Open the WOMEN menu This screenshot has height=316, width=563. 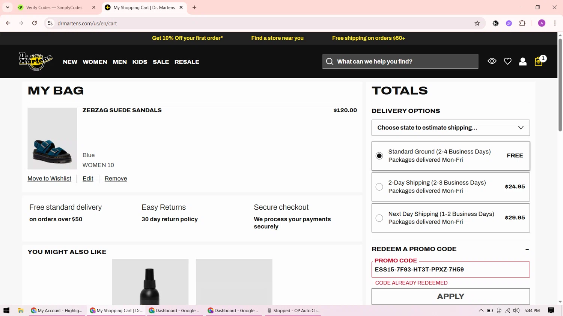tap(95, 62)
